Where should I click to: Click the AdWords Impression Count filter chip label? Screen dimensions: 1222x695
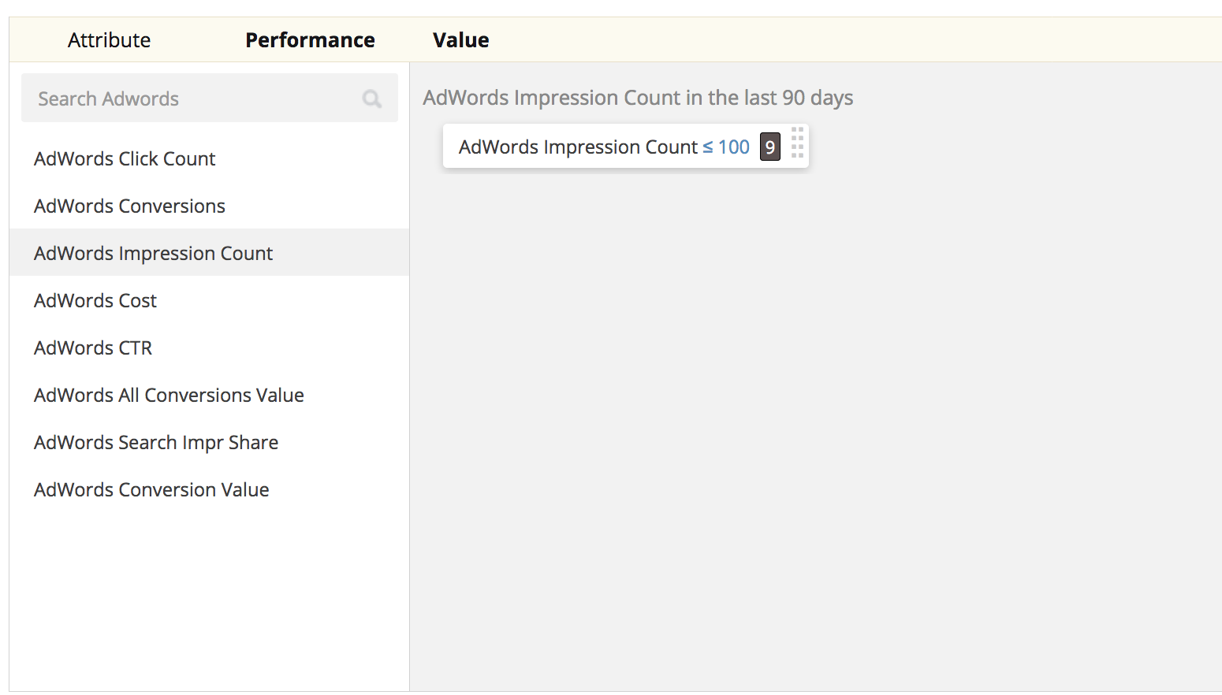click(578, 147)
